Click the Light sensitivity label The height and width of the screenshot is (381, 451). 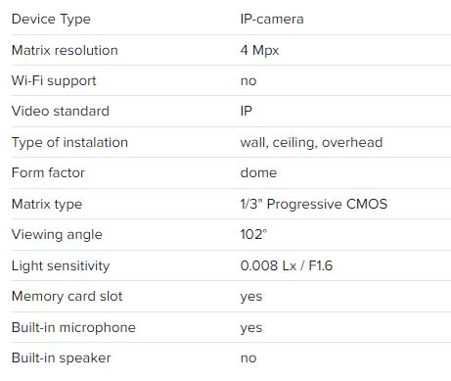pyautogui.click(x=61, y=266)
